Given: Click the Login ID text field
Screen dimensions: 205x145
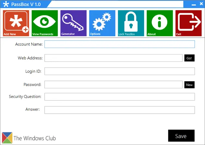Looking at the screenshot, I should 120,71.
